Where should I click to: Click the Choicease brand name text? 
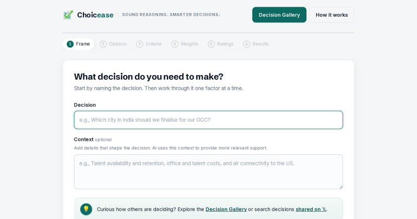[95, 15]
